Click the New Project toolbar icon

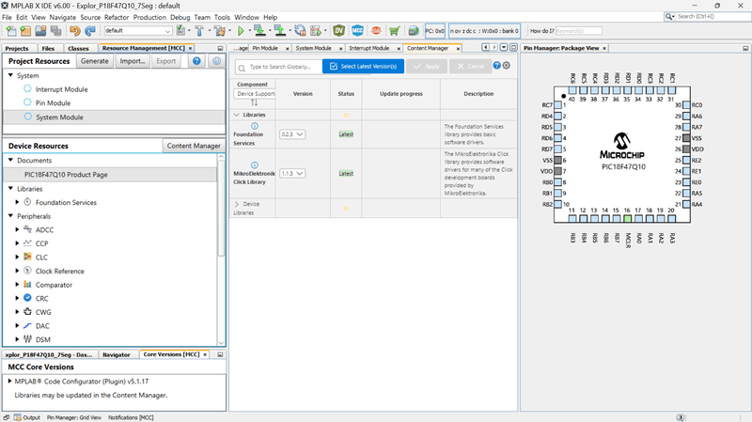pyautogui.click(x=25, y=31)
